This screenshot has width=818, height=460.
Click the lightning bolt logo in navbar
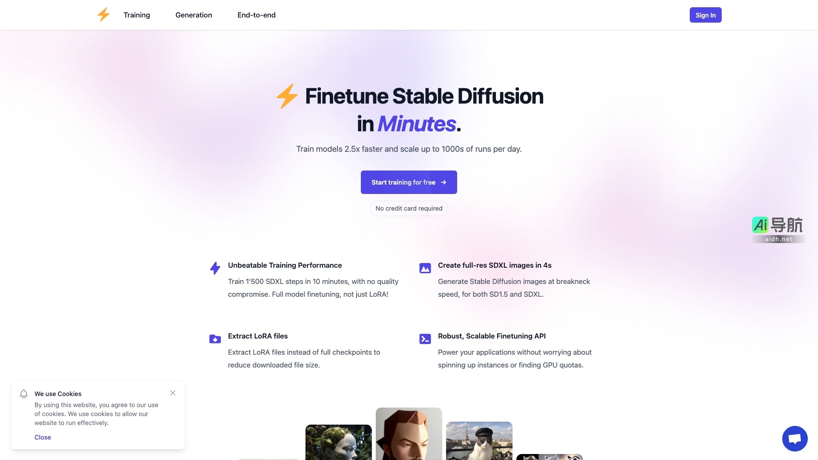click(x=104, y=15)
